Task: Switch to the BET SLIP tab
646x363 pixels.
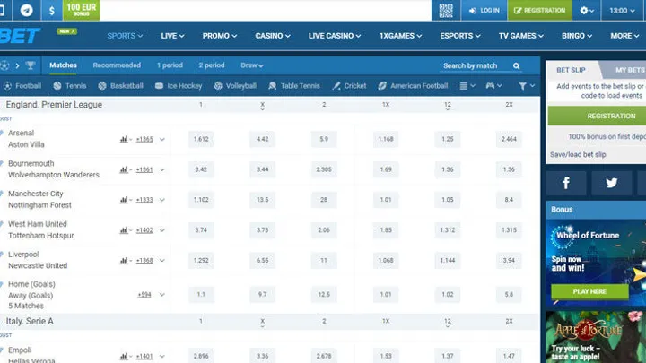Action: pyautogui.click(x=571, y=70)
